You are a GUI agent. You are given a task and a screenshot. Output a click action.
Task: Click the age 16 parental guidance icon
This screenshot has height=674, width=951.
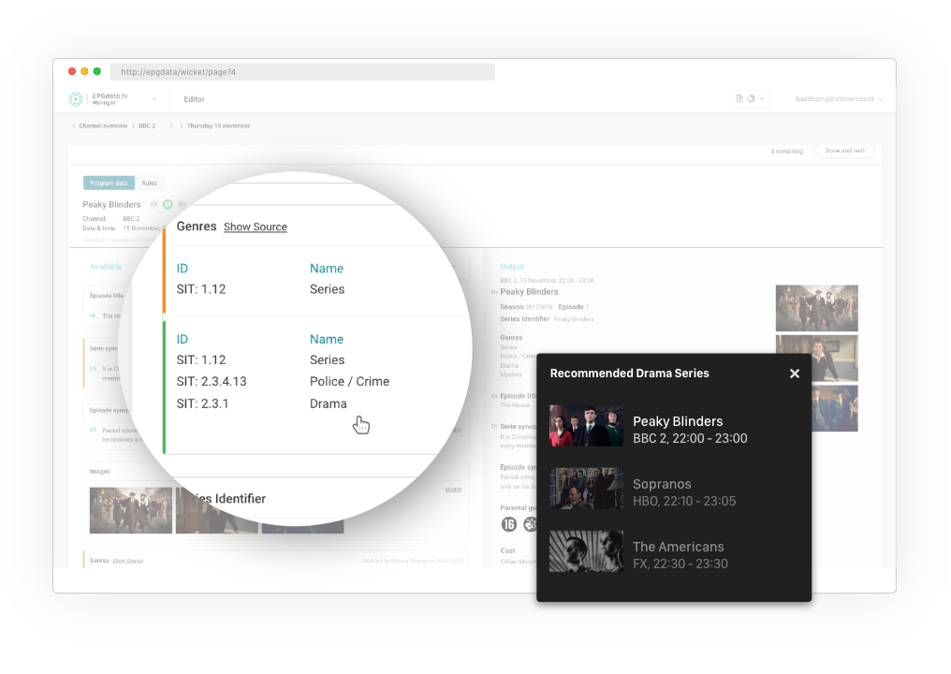509,524
